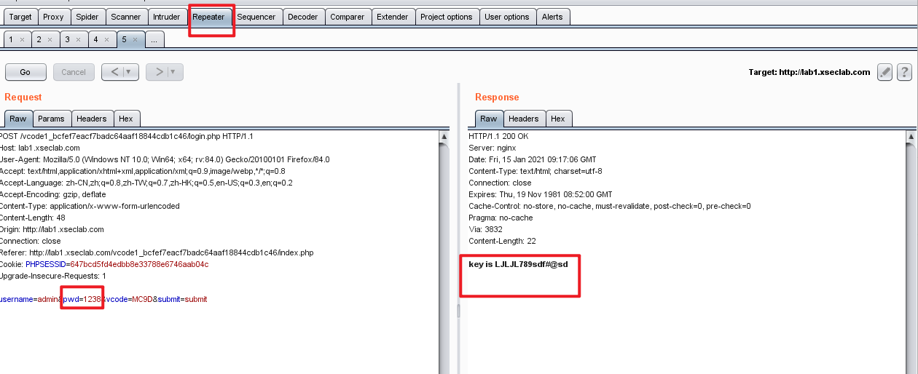918x374 pixels.
Task: Open the Decoder tab
Action: click(302, 17)
